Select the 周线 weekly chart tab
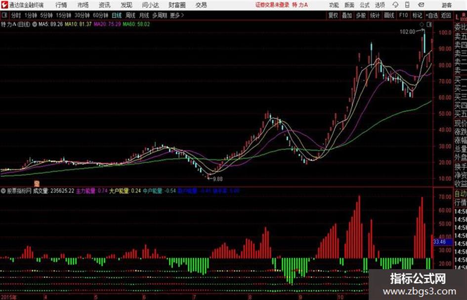This screenshot has width=467, height=300. [x=130, y=15]
